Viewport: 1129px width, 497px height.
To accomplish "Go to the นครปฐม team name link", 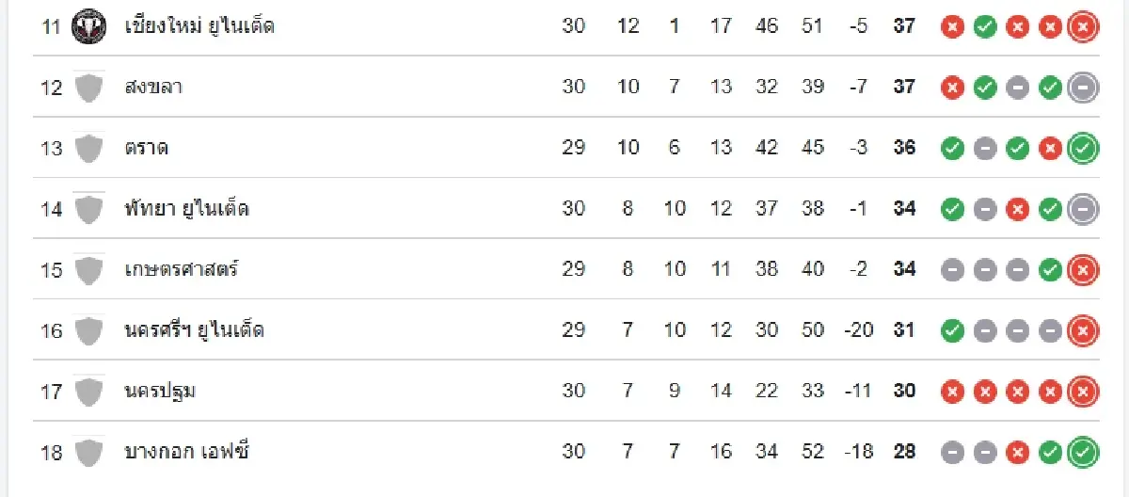I will (160, 391).
